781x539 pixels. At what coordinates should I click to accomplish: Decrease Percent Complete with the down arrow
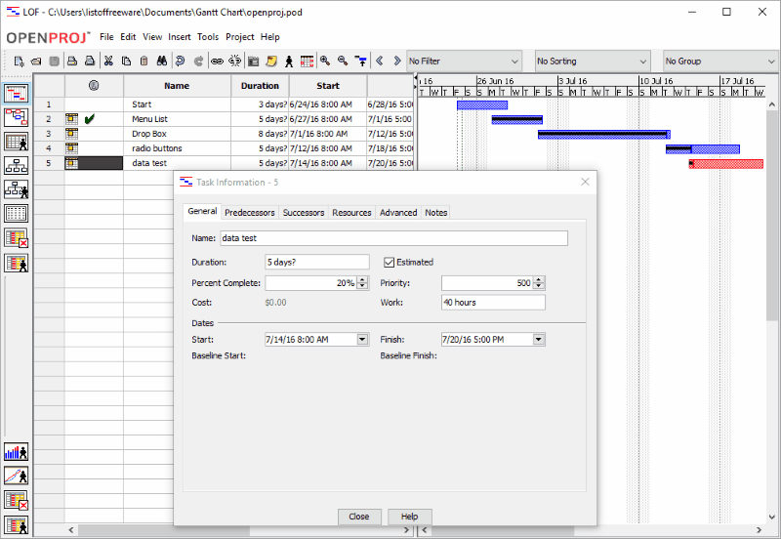point(363,286)
